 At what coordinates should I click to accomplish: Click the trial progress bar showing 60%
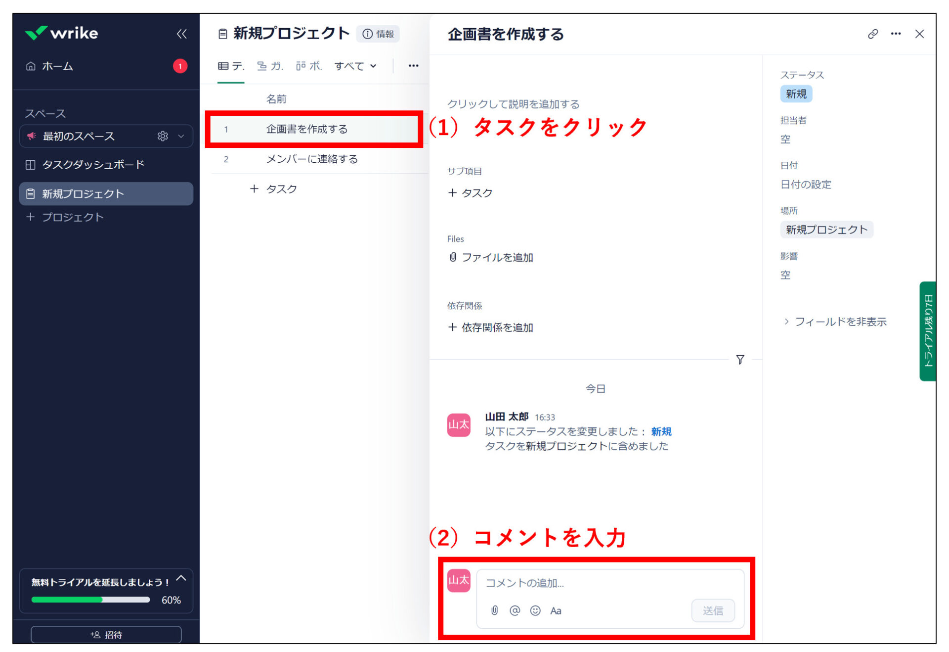(90, 600)
